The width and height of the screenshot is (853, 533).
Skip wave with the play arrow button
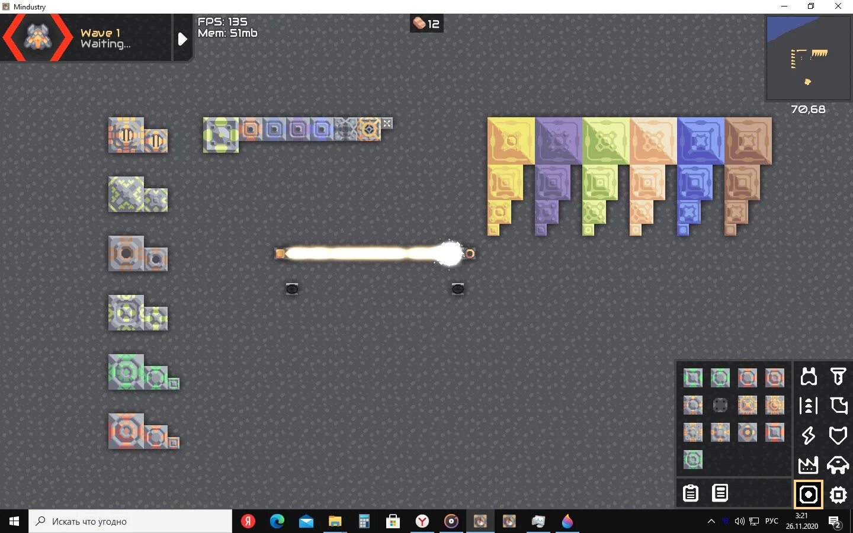pos(182,39)
